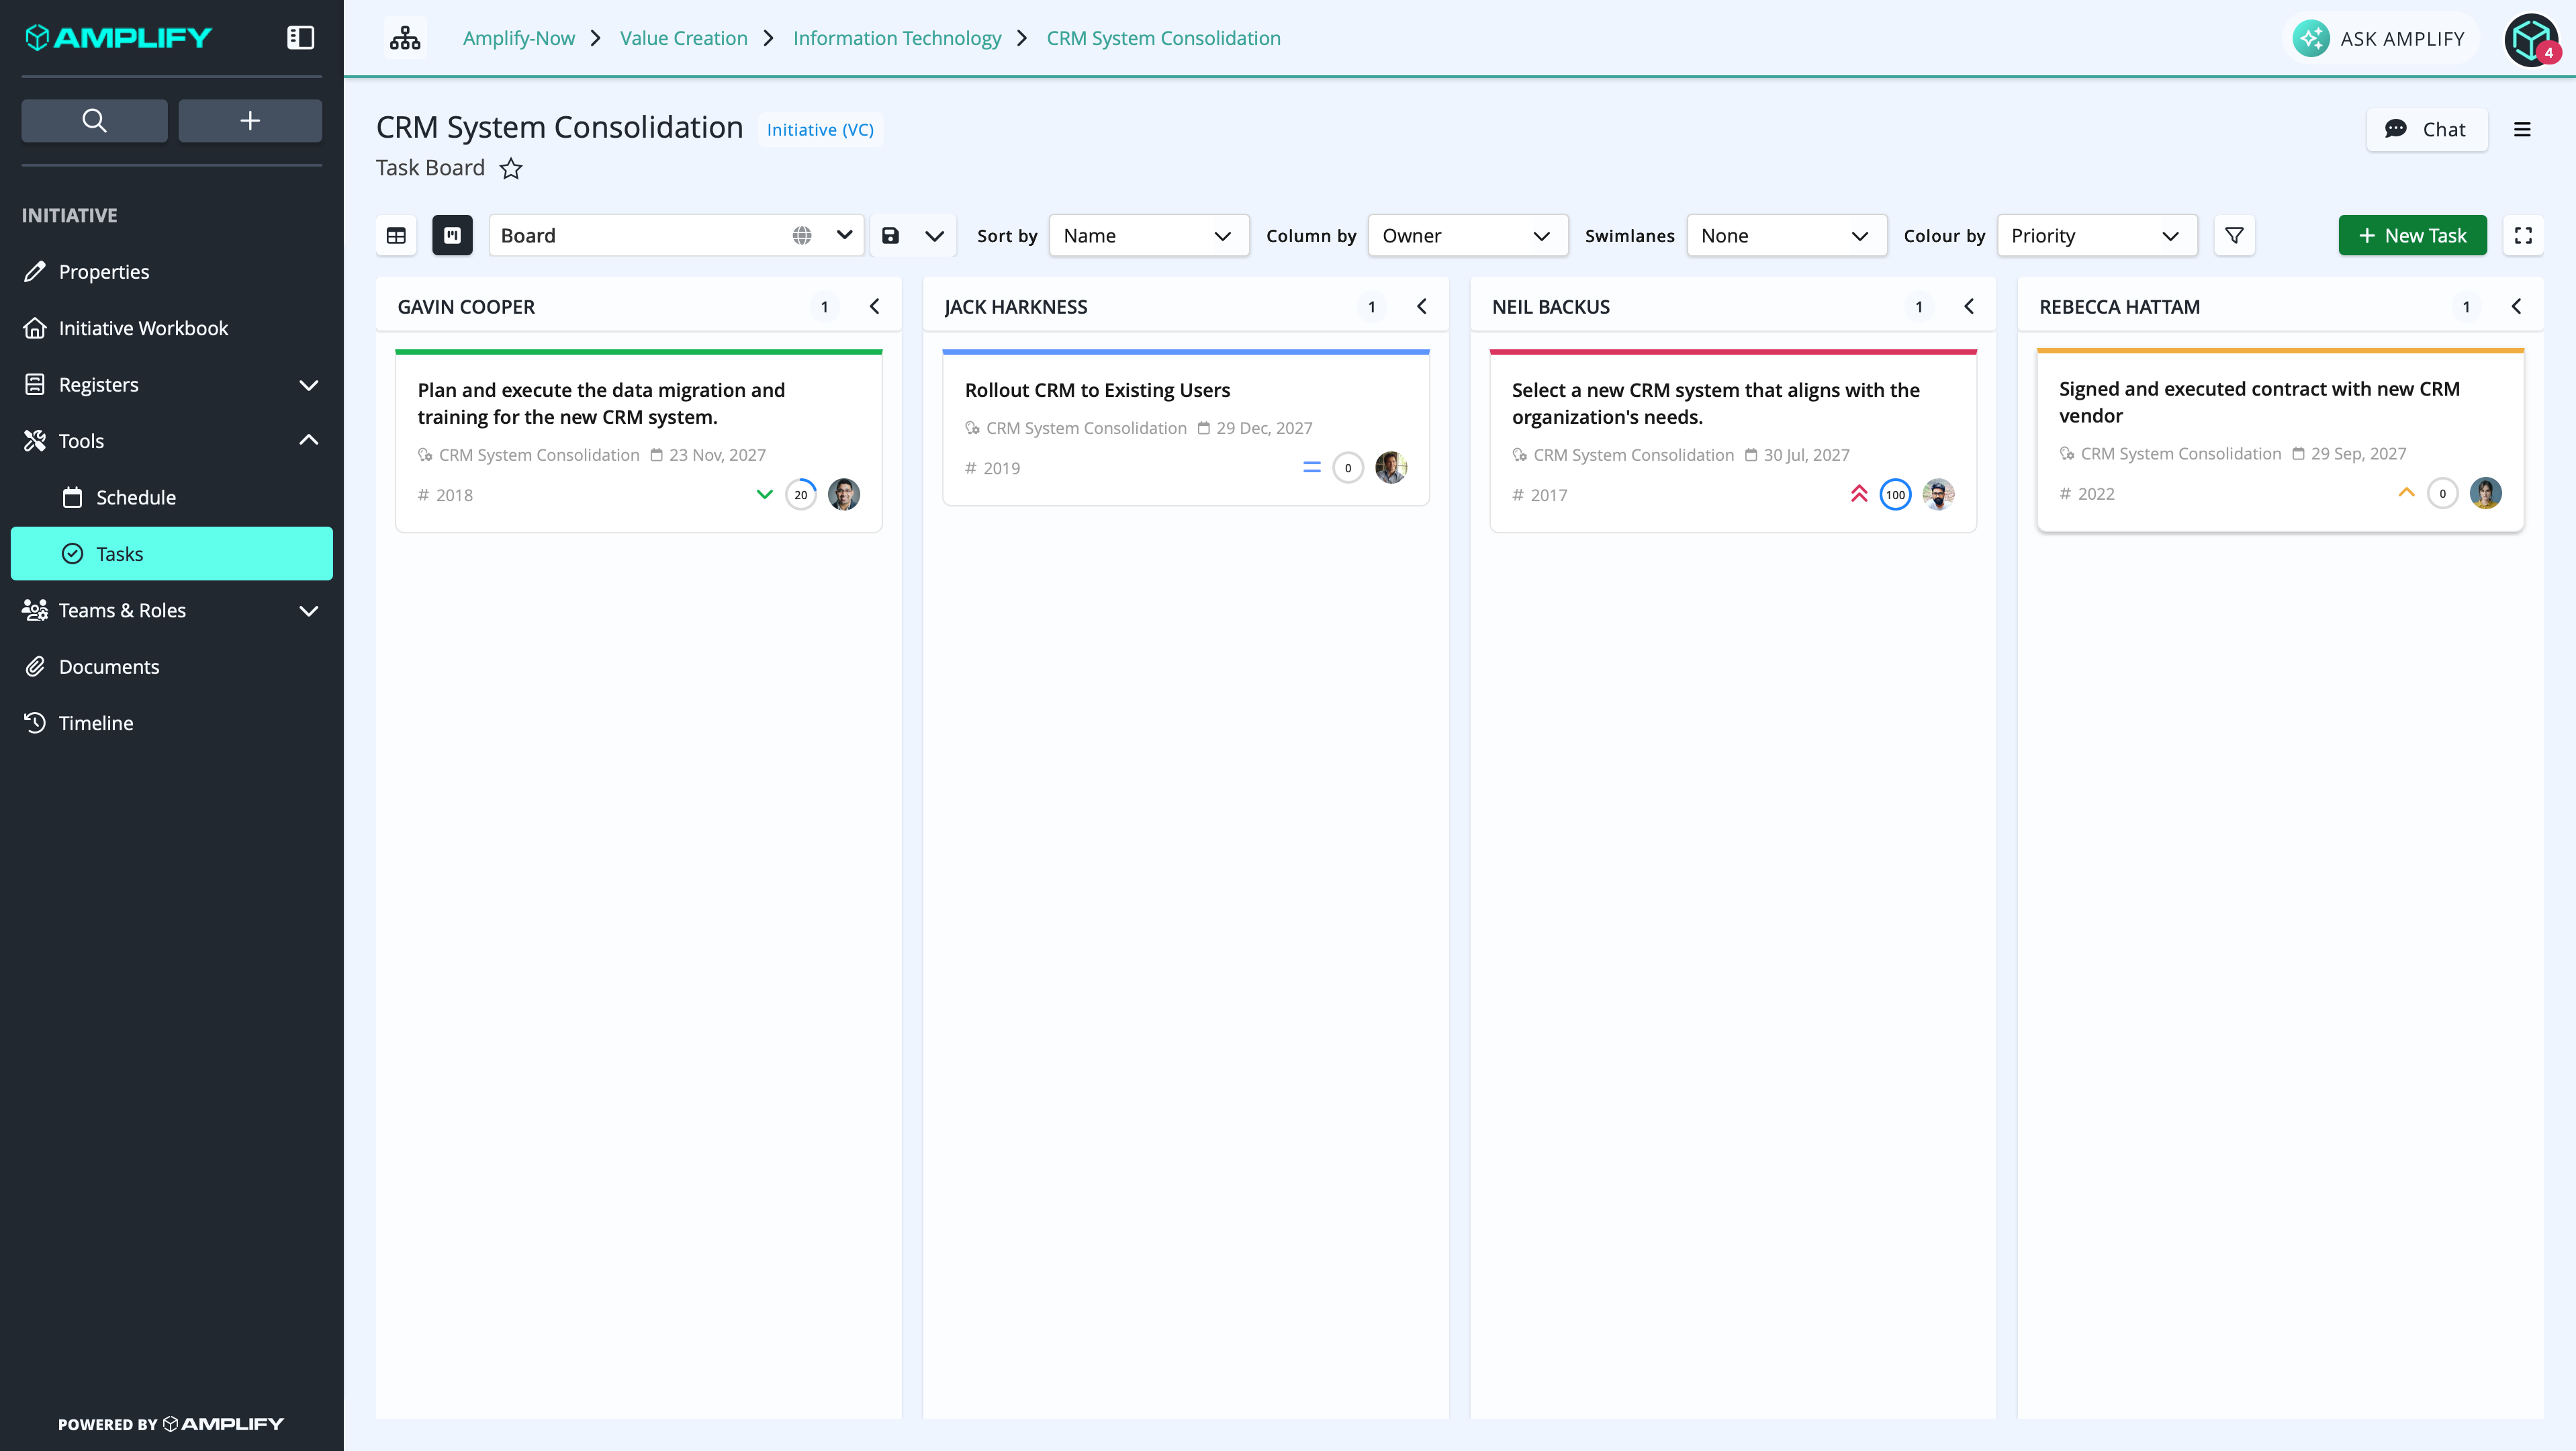
Task: Open the organization hierarchy icon
Action: tap(405, 38)
